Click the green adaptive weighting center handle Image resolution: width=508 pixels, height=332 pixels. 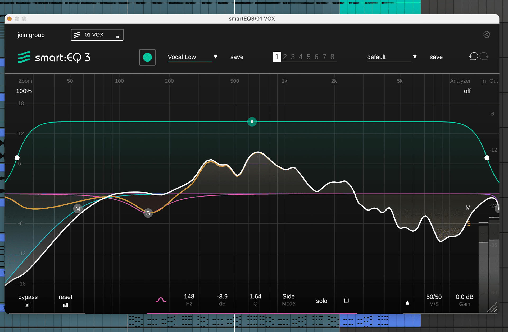252,122
